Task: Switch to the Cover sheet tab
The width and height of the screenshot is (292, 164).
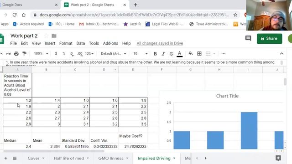Action: click(x=33, y=158)
